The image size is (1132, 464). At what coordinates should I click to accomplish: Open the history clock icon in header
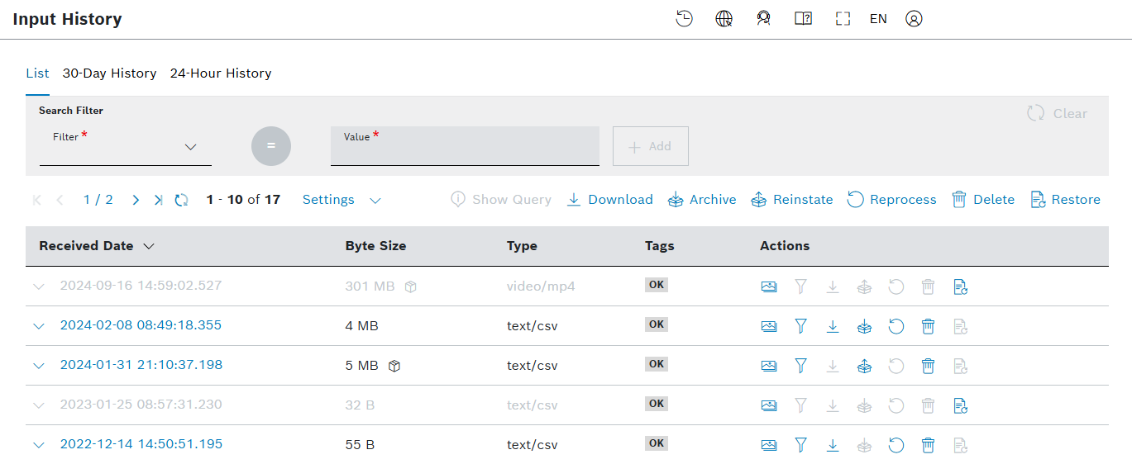point(684,19)
